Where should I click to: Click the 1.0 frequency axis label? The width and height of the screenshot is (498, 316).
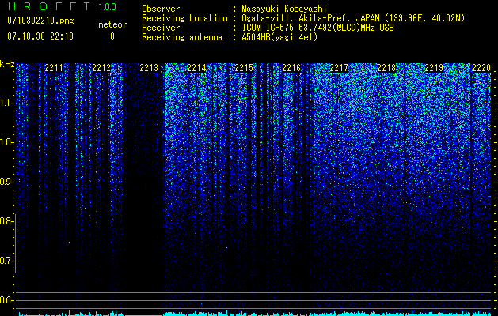coord(6,142)
